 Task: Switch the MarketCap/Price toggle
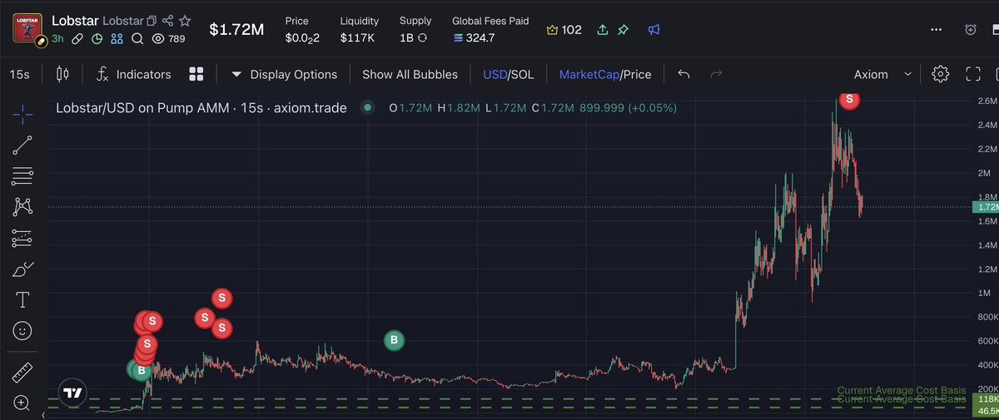[x=605, y=74]
